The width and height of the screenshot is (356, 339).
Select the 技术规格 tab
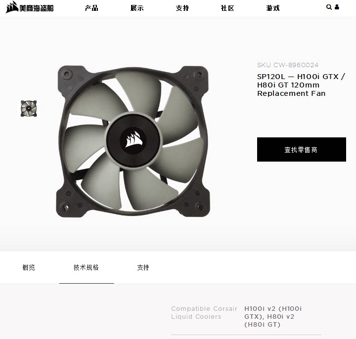86,267
